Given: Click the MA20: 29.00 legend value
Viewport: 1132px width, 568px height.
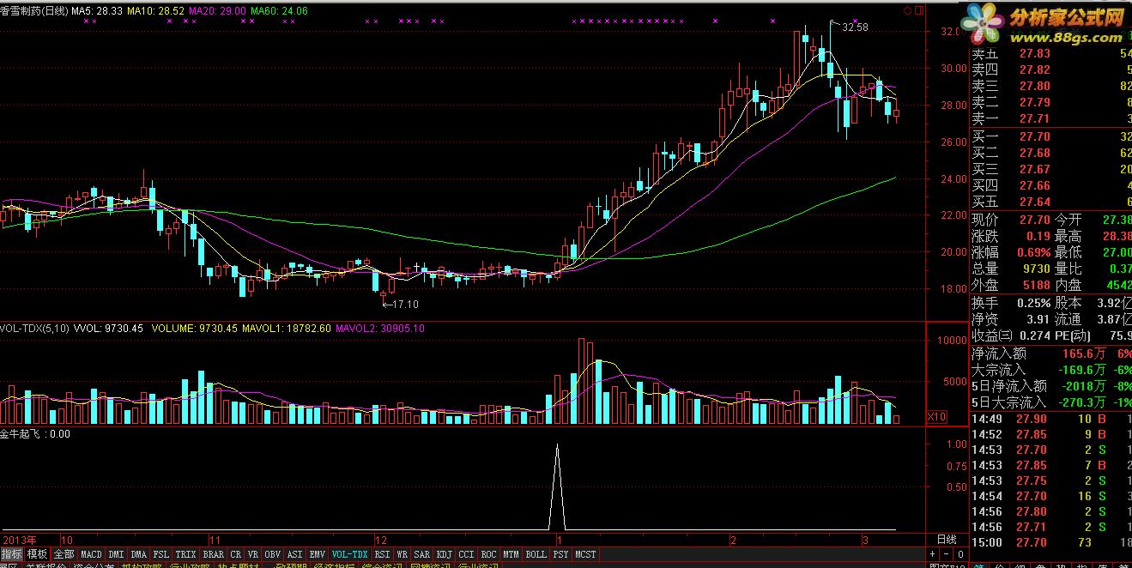Looking at the screenshot, I should coord(217,11).
